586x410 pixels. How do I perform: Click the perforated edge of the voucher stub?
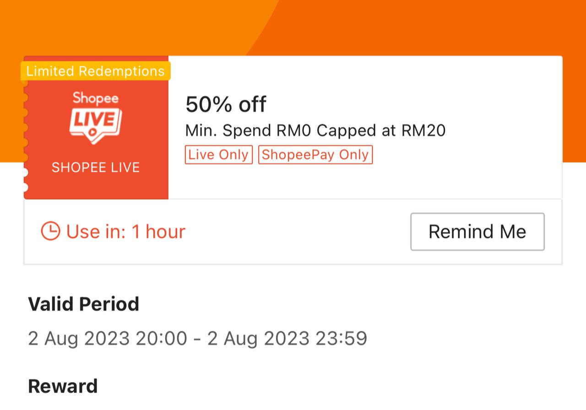pos(25,135)
